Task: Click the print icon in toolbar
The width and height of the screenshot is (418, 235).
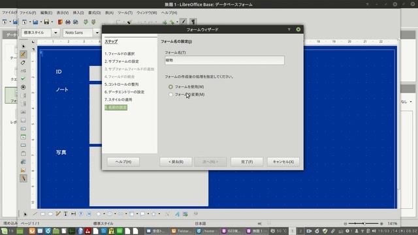Action: (68, 22)
